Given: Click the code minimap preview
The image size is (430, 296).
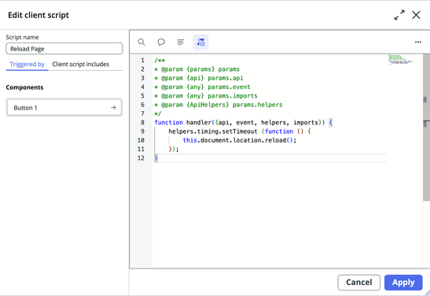Looking at the screenshot, I should pos(401,60).
